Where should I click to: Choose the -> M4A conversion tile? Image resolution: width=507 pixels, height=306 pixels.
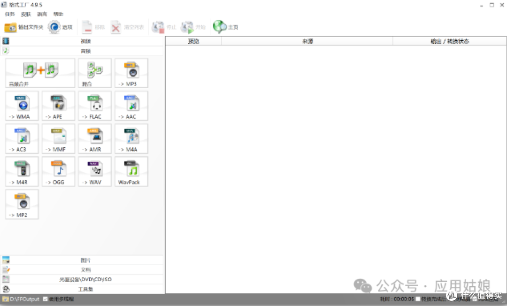point(131,138)
